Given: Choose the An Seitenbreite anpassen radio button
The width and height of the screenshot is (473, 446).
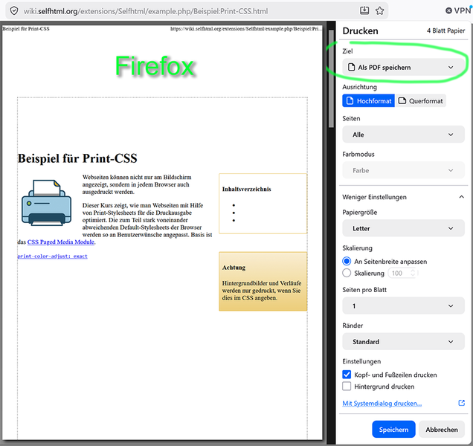Looking at the screenshot, I should pos(347,261).
